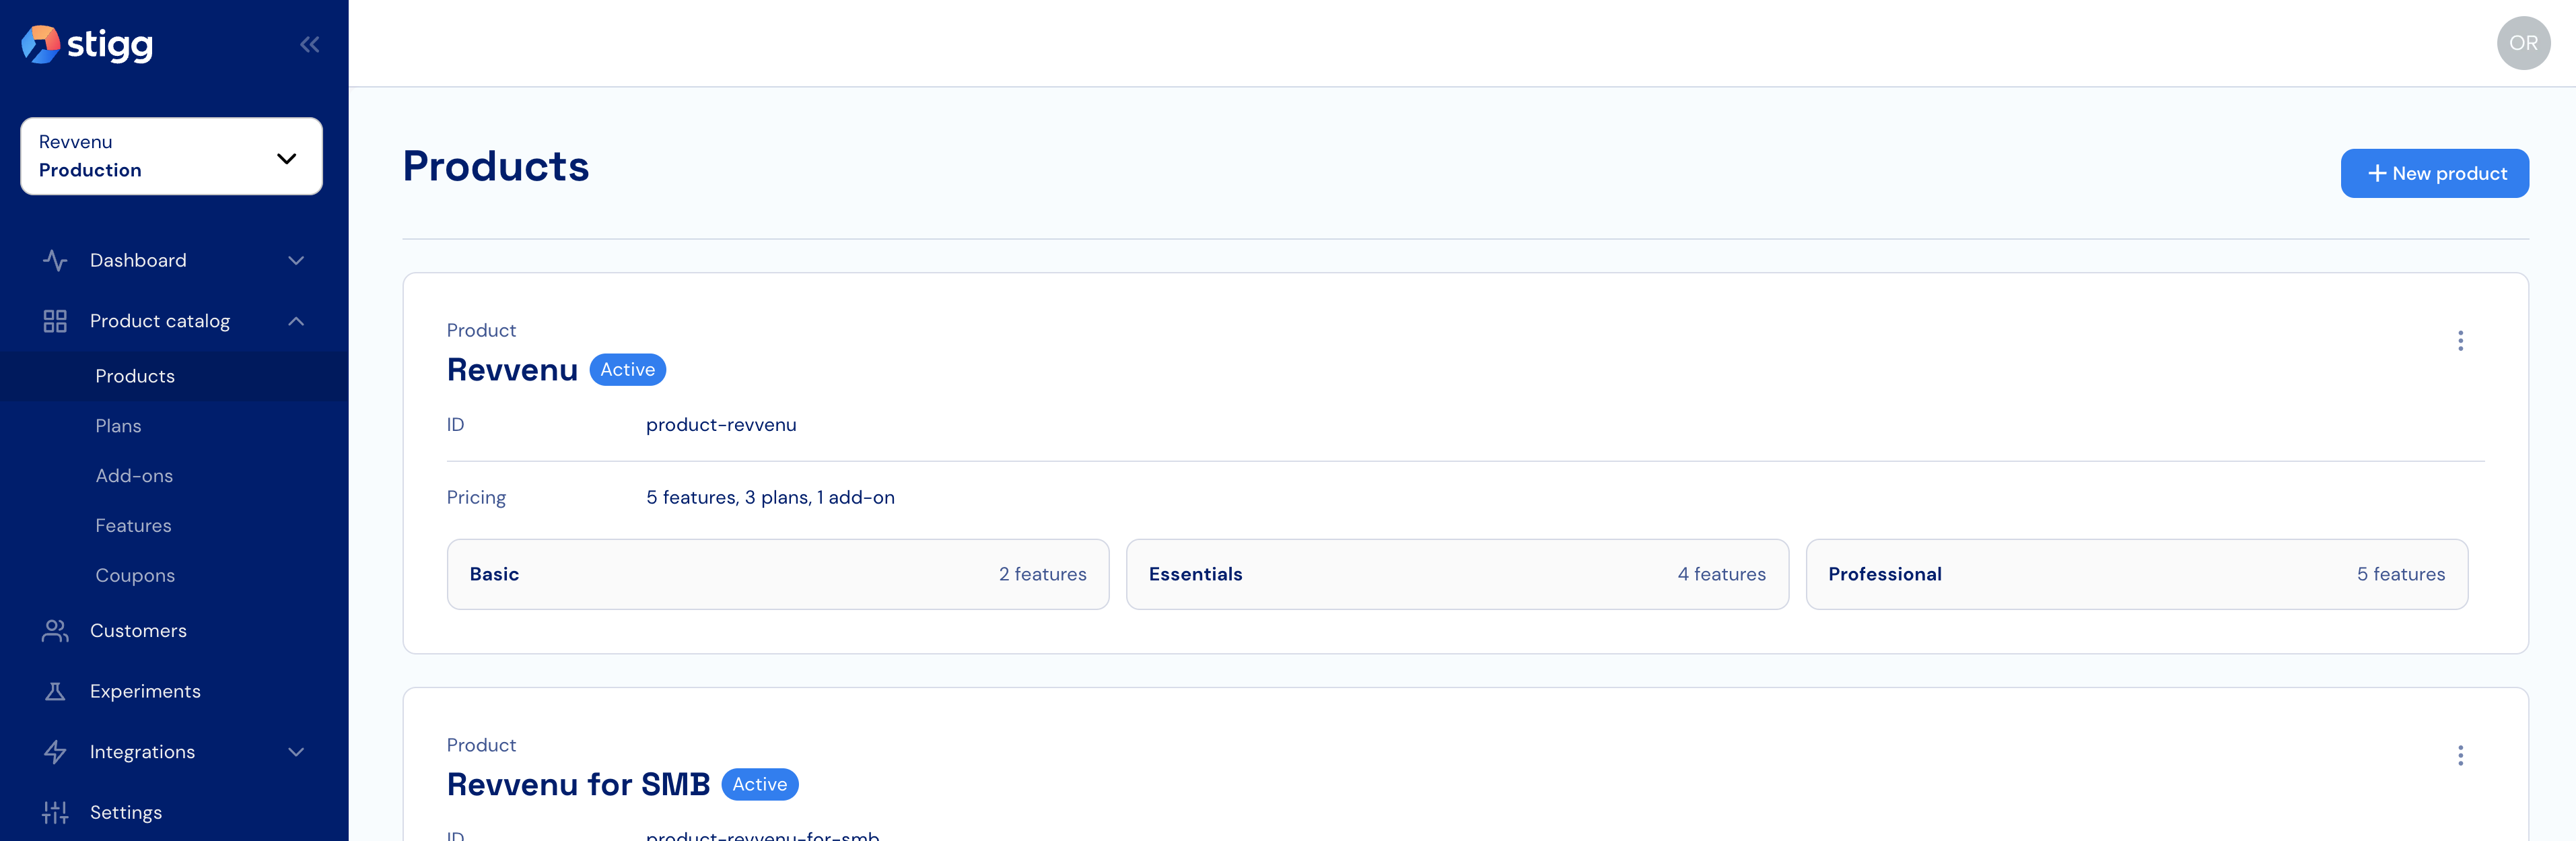Click the Dashboard activity icon
Image resolution: width=2576 pixels, height=841 pixels.
[x=55, y=261]
